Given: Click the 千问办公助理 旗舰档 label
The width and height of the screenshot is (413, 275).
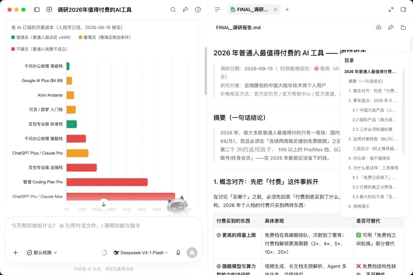Looking at the screenshot, I should click(44, 139).
